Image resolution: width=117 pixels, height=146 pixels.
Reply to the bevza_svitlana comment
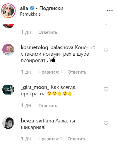[x=77, y=139]
